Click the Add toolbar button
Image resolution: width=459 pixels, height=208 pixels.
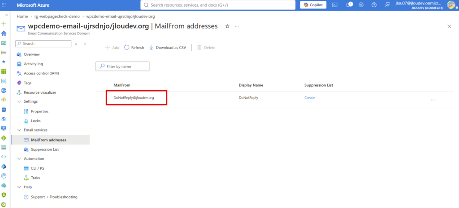112,47
